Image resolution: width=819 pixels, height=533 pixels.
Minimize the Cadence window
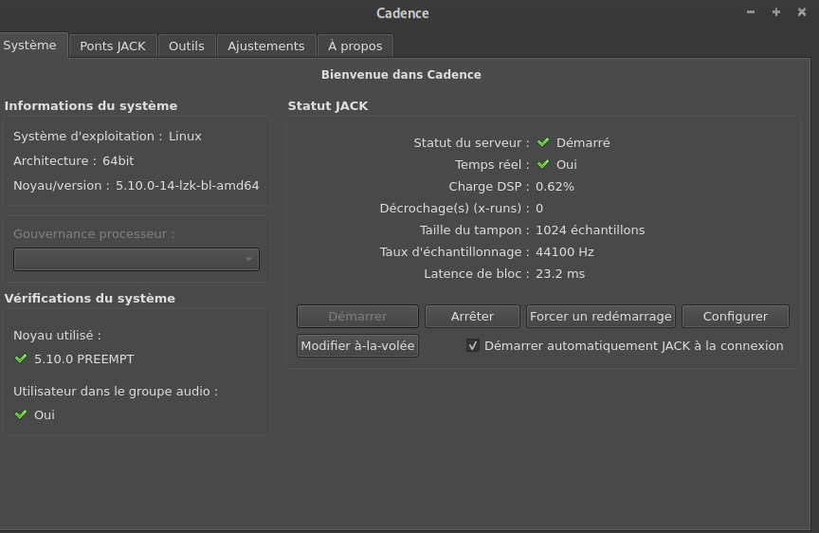pos(751,12)
